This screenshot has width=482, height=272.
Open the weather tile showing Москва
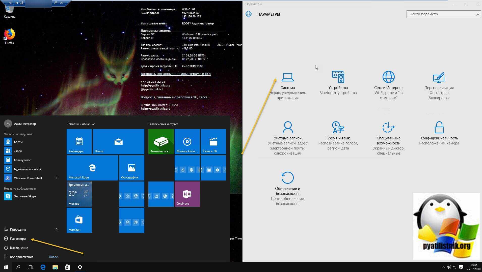click(79, 194)
